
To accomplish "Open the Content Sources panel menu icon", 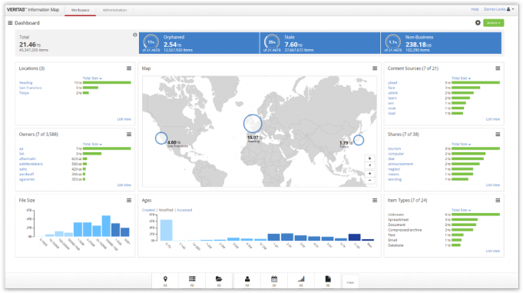I will point(498,68).
